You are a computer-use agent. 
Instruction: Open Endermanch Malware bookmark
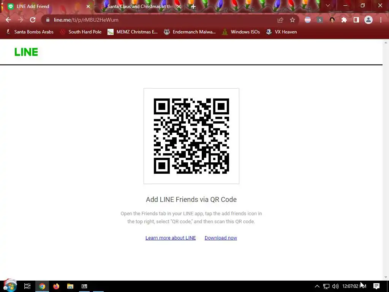(x=190, y=32)
